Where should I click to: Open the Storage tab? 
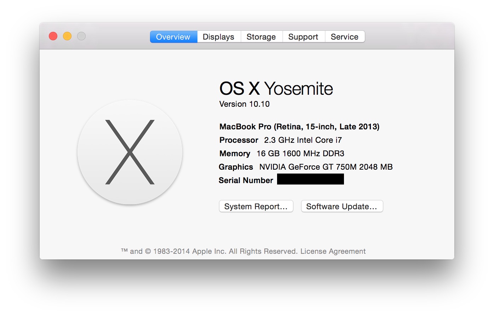pyautogui.click(x=261, y=37)
